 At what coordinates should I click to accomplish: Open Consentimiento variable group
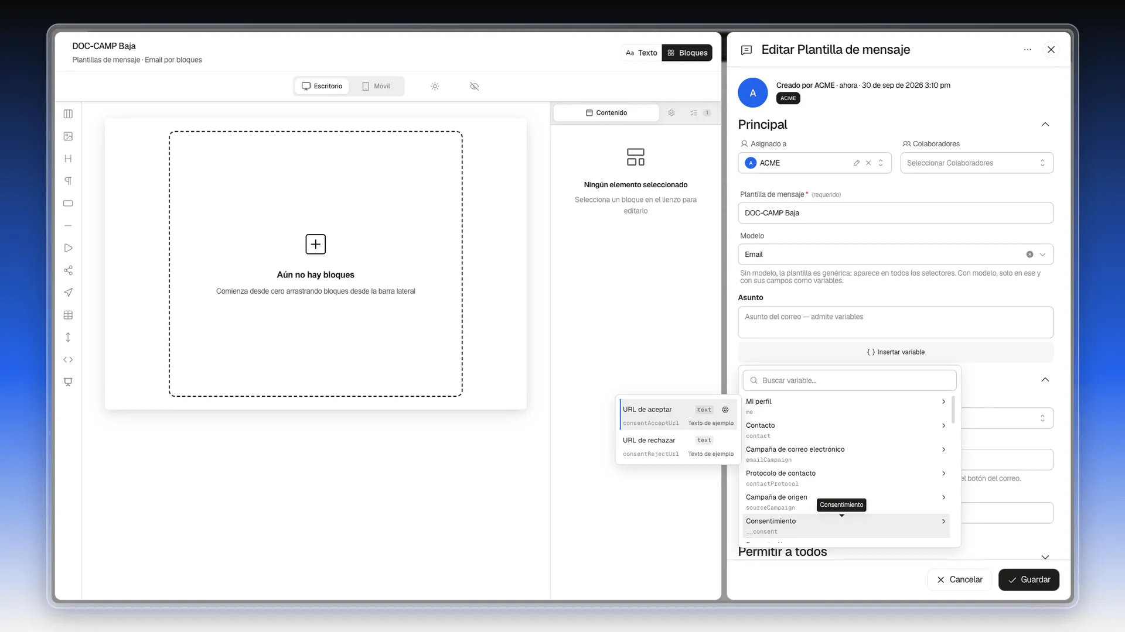tap(847, 526)
